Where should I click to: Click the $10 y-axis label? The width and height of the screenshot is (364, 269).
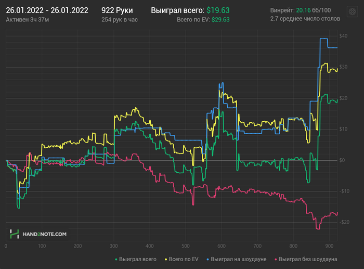coord(343,129)
